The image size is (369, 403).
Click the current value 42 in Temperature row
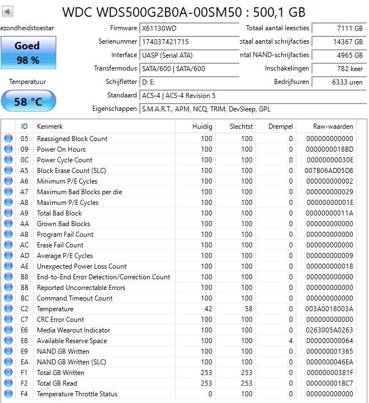coord(208,308)
